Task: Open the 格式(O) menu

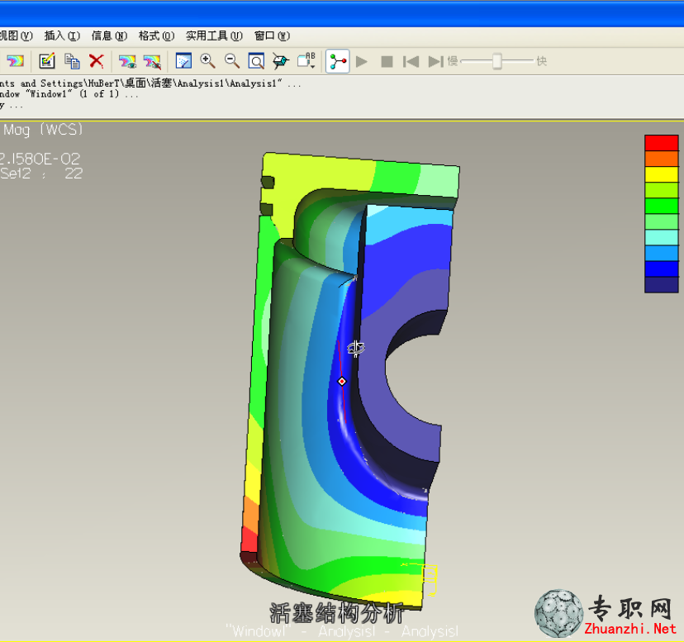Action: [156, 36]
